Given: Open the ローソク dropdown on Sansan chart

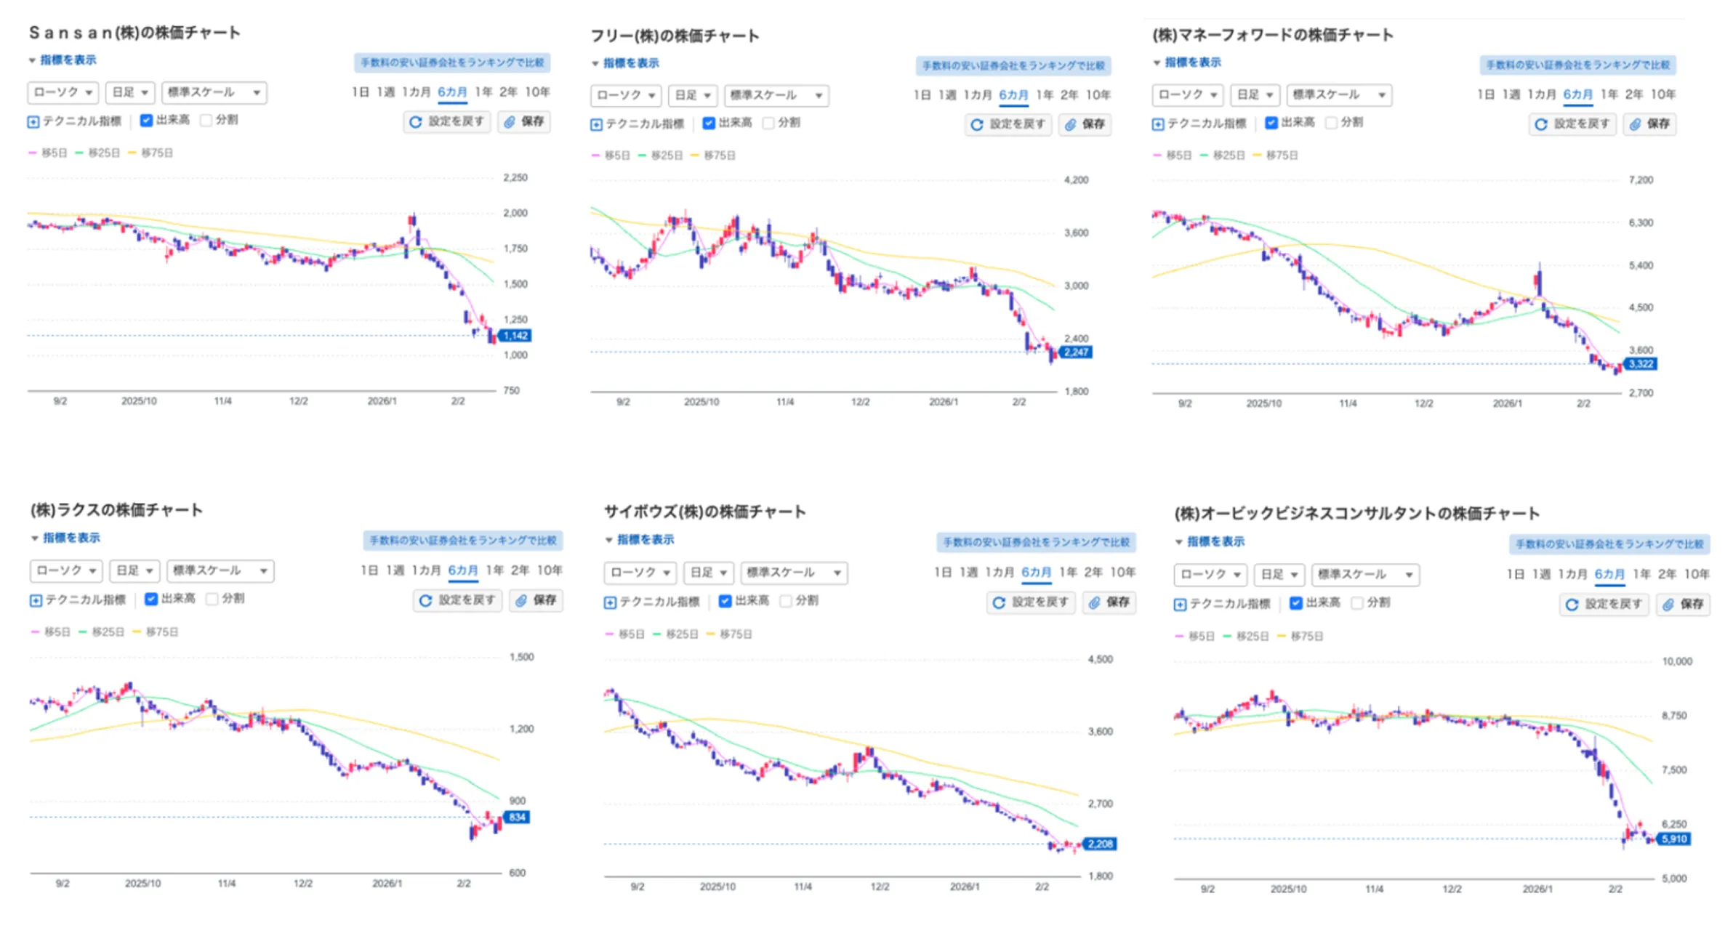Looking at the screenshot, I should point(63,92).
